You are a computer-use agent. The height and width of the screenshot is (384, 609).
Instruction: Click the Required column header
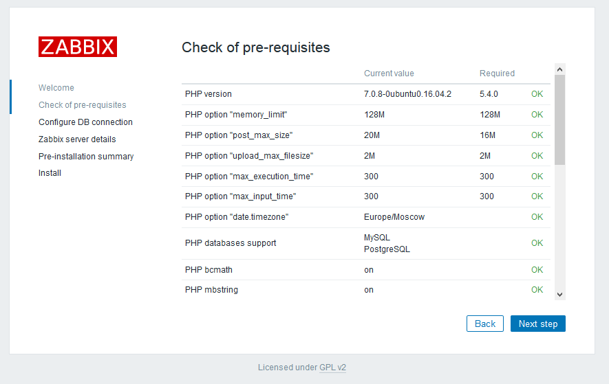497,74
